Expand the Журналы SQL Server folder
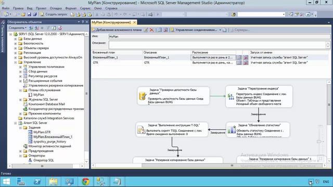Viewport: 333px width, 187px height. pyautogui.click(x=20, y=100)
